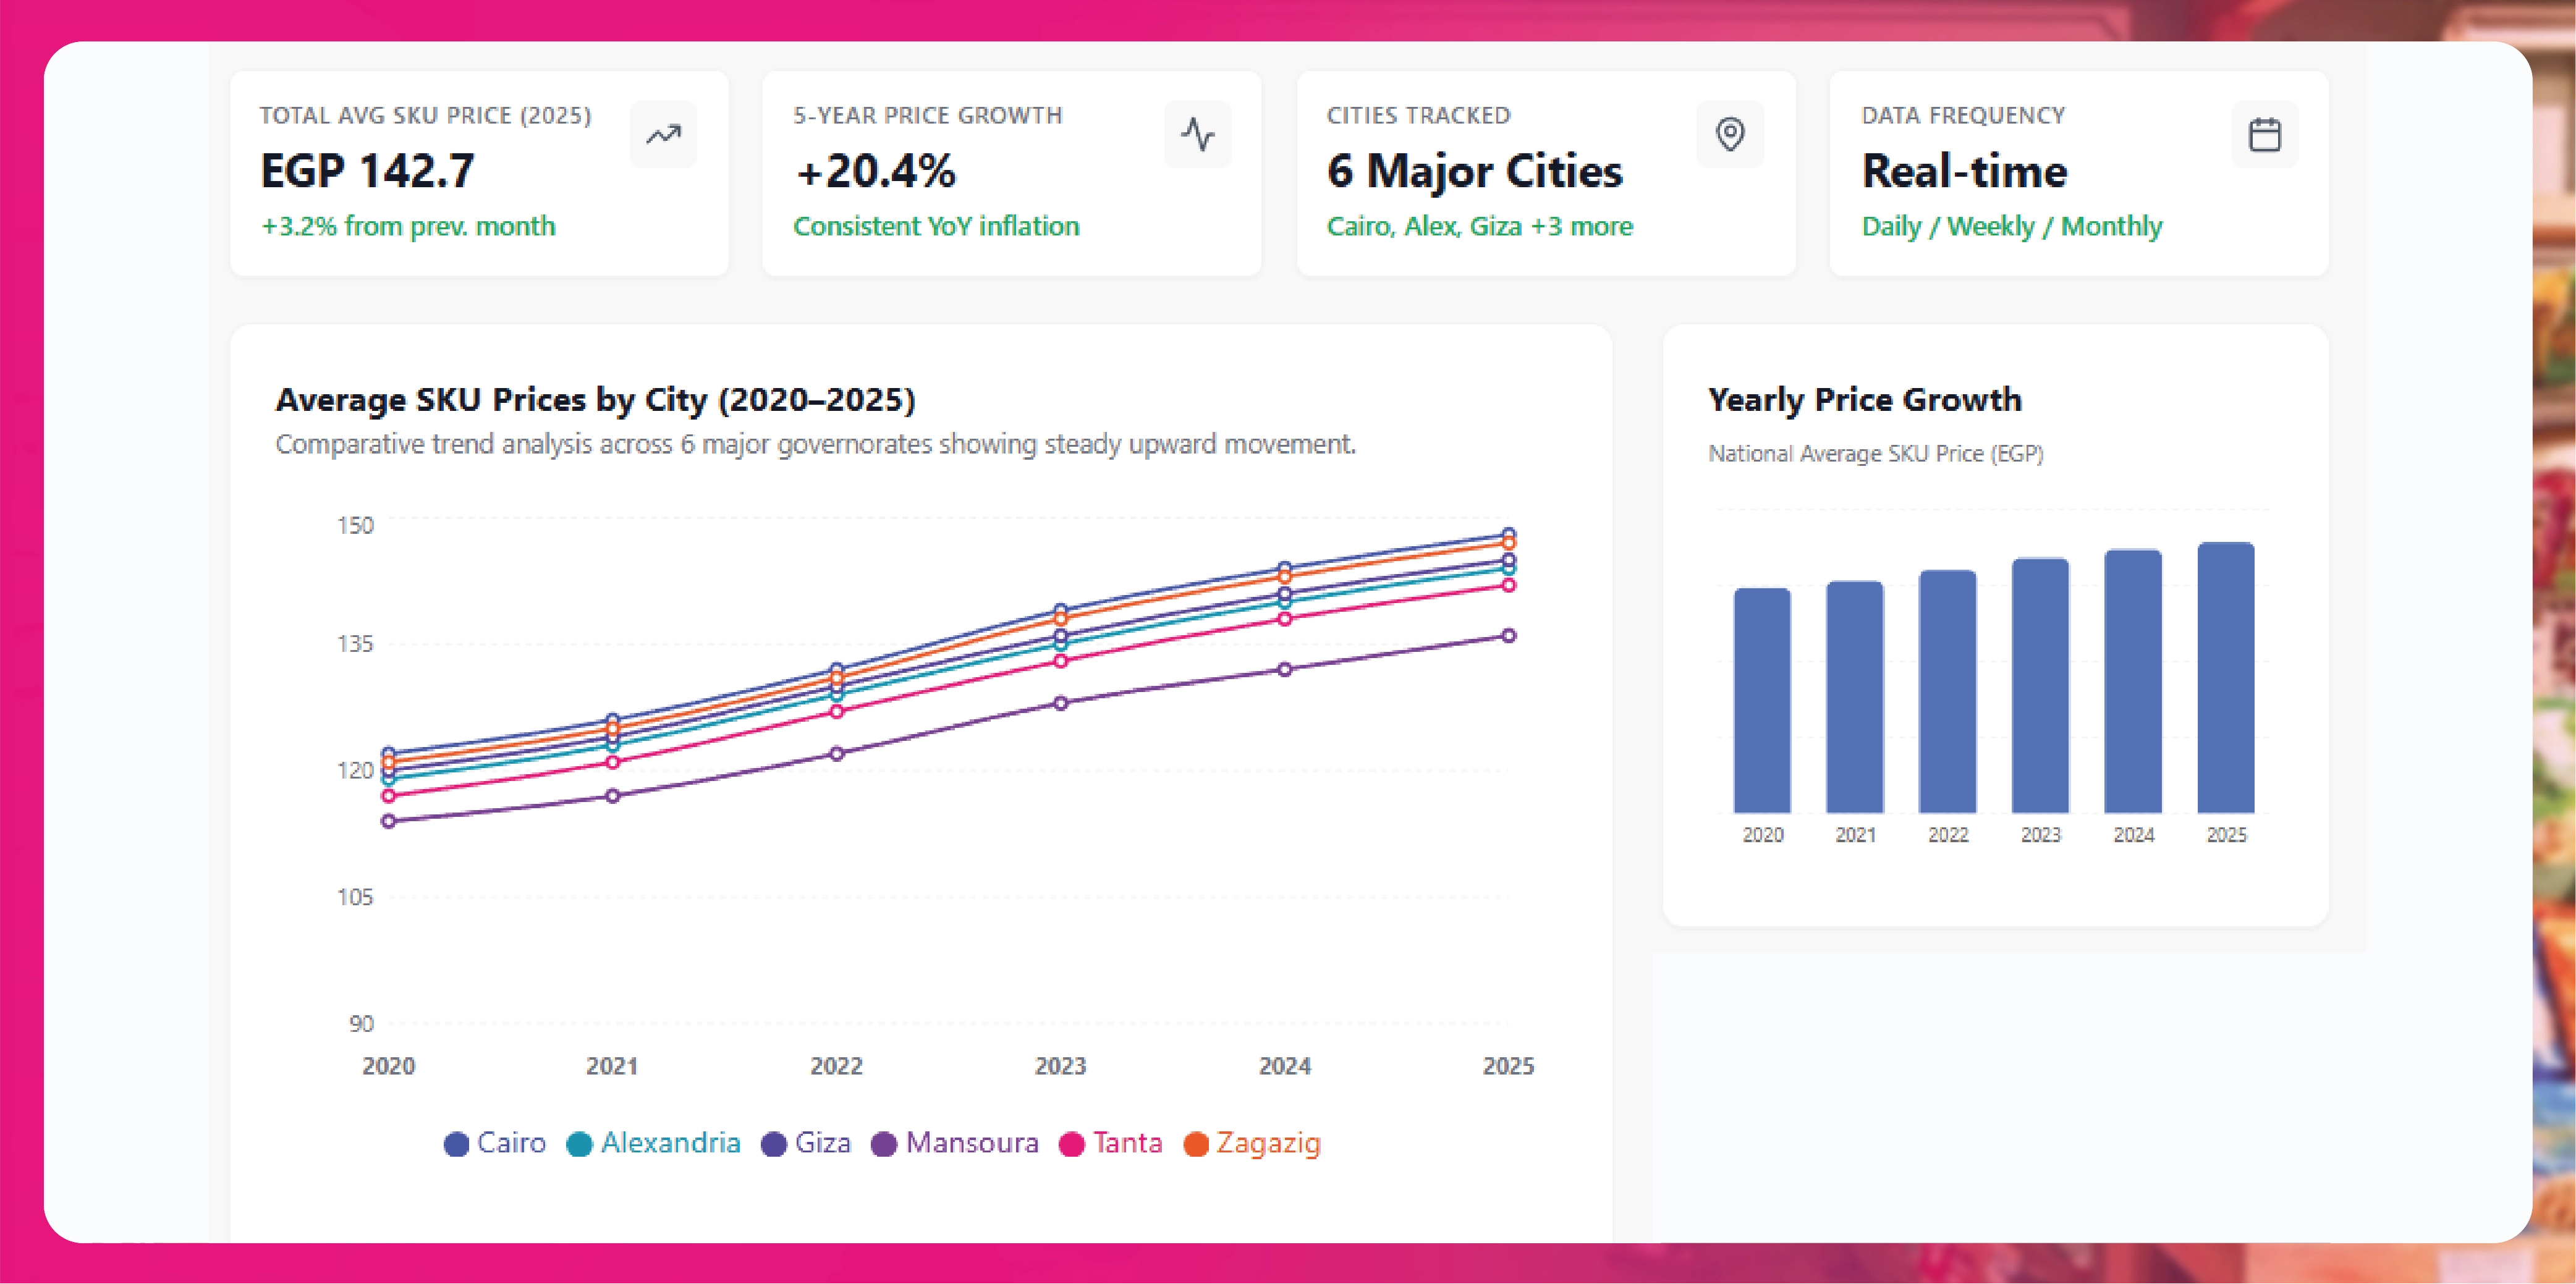Viewport: 2576px width, 1284px height.
Task: Click the calendar icon on Data Frequency card
Action: pyautogui.click(x=2265, y=134)
